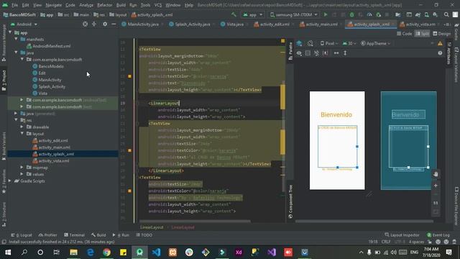Click the pan hand icon on design canvas
Screen dimensions: 460x259
tap(436, 174)
